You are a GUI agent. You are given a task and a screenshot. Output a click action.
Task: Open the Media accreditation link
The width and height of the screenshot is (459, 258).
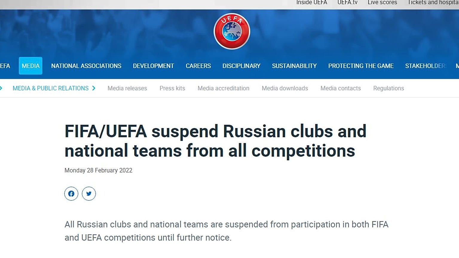(223, 88)
